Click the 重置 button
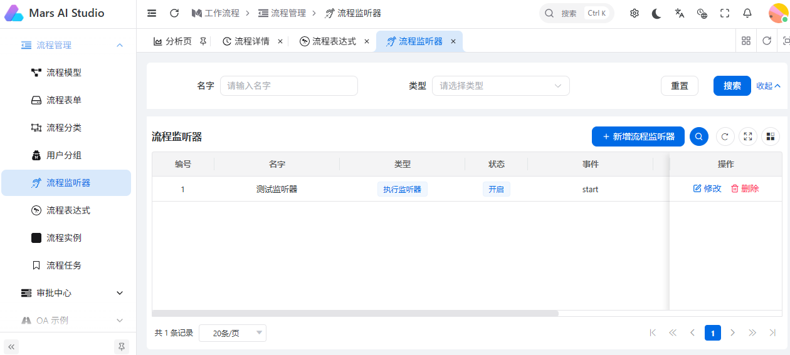790x355 pixels. pos(680,86)
